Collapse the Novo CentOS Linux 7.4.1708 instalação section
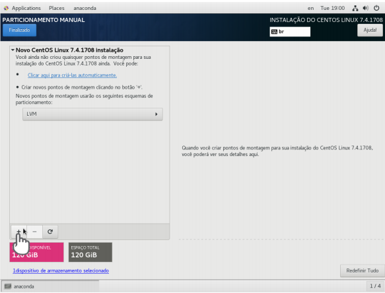Image resolution: width=385 pixels, height=293 pixels. click(x=13, y=50)
